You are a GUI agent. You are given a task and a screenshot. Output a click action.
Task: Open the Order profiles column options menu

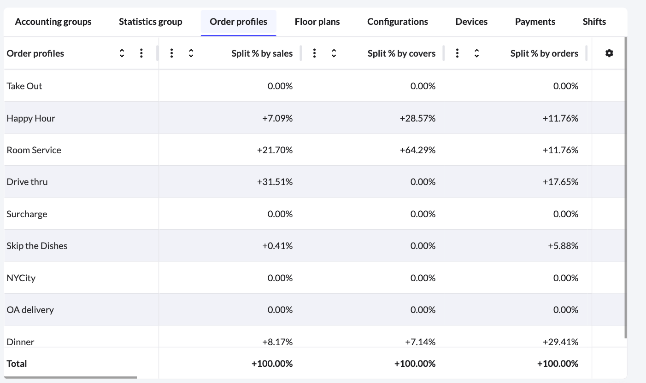(141, 53)
